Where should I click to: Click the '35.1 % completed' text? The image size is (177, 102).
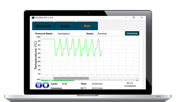[130, 84]
